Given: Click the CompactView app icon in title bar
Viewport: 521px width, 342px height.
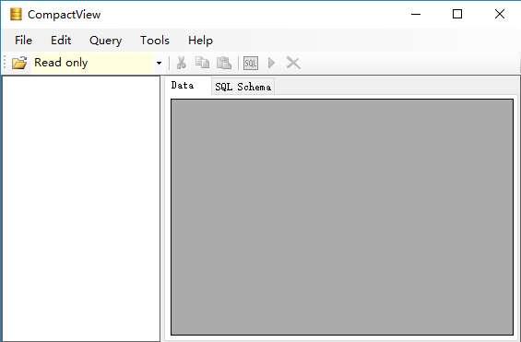Looking at the screenshot, I should [x=16, y=14].
